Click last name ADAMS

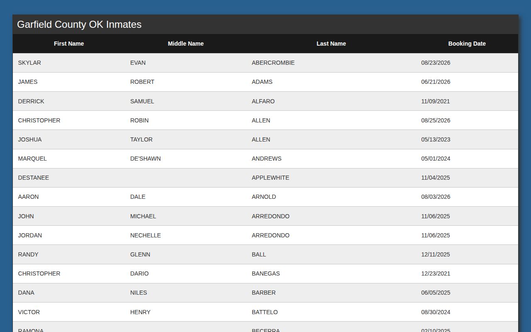(262, 82)
